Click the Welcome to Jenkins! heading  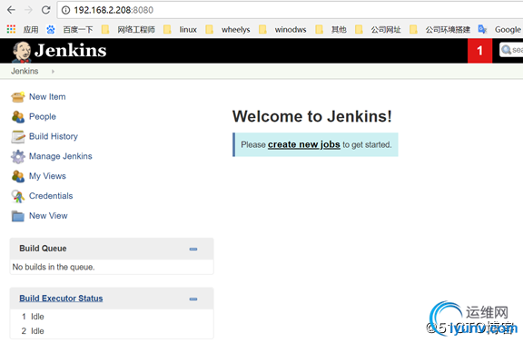[312, 117]
